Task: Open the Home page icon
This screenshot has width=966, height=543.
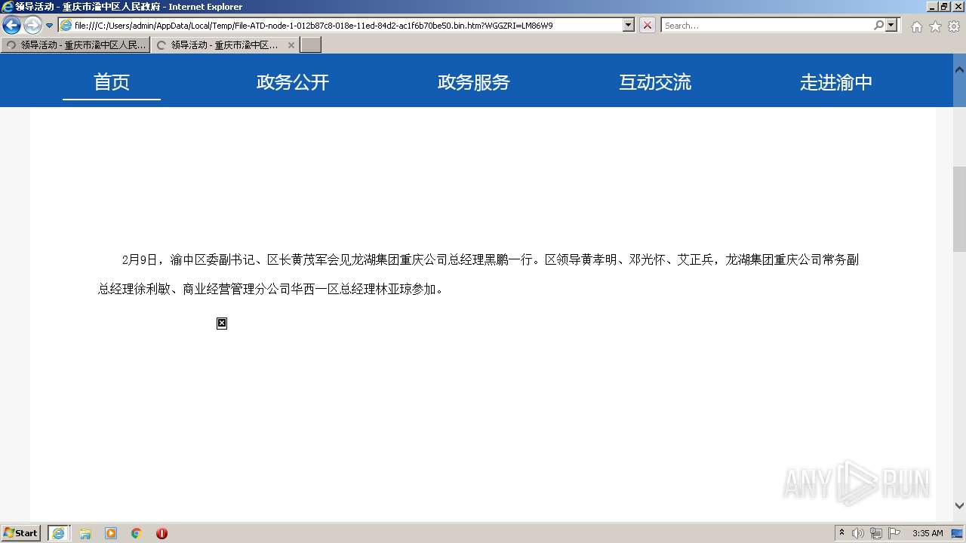Action: pyautogui.click(x=916, y=26)
